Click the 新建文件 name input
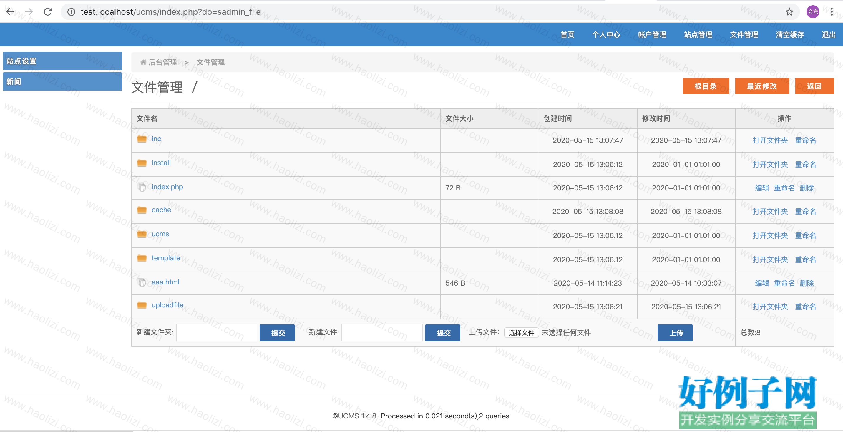Image resolution: width=843 pixels, height=432 pixels. tap(382, 333)
